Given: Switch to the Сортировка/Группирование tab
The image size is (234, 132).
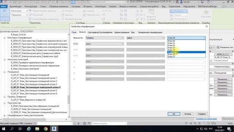Looking at the screenshot, I should point(100,32).
